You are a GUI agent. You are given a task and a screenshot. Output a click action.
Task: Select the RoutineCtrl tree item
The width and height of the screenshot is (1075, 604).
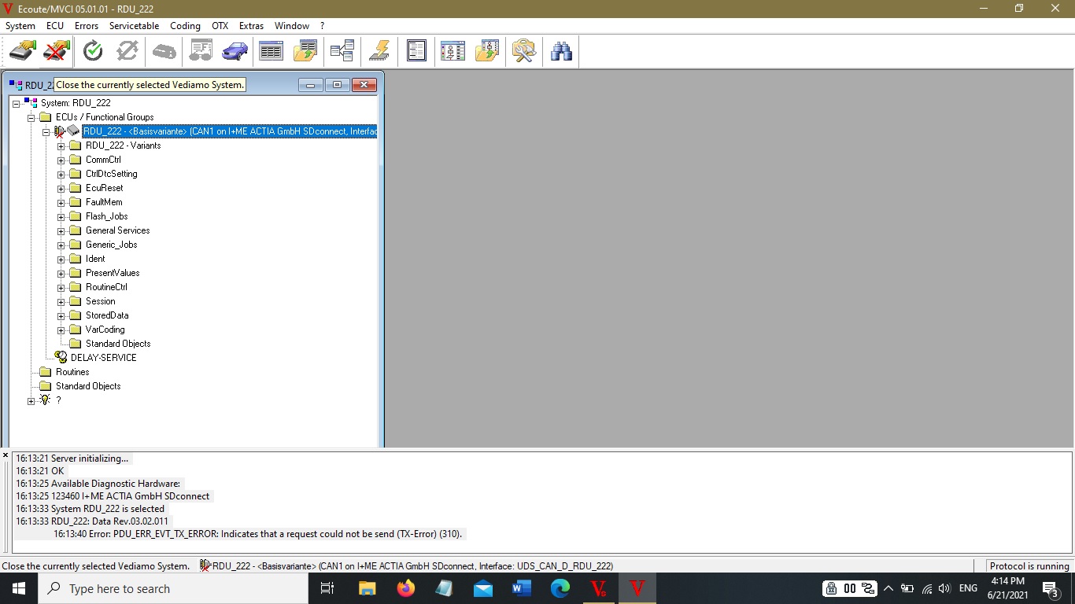106,287
